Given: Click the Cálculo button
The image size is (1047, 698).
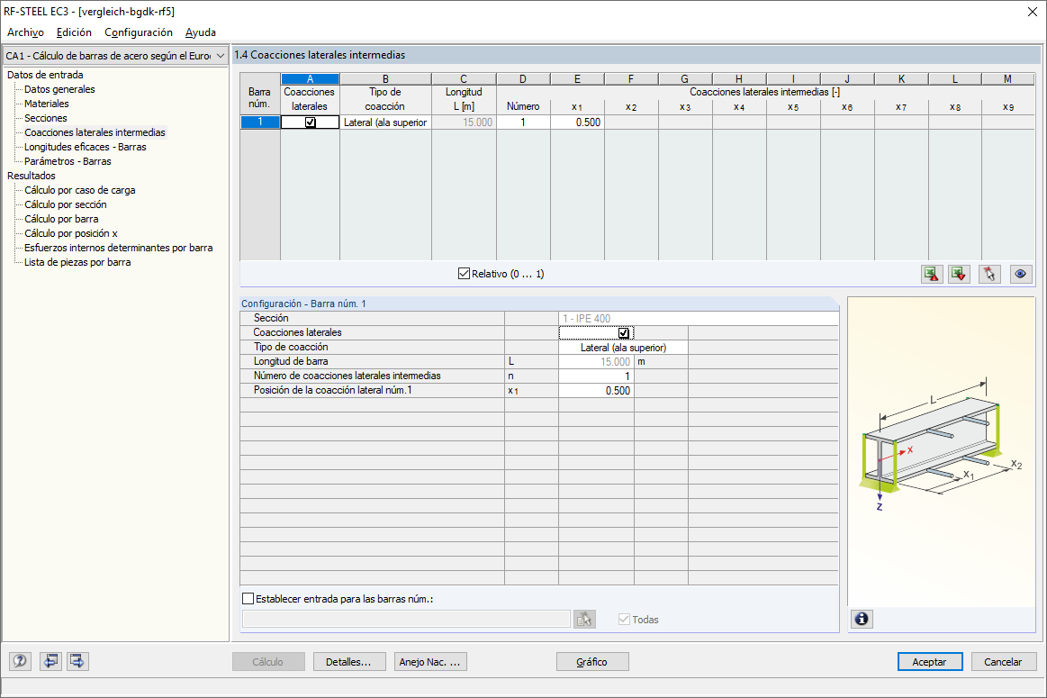Looking at the screenshot, I should [268, 662].
